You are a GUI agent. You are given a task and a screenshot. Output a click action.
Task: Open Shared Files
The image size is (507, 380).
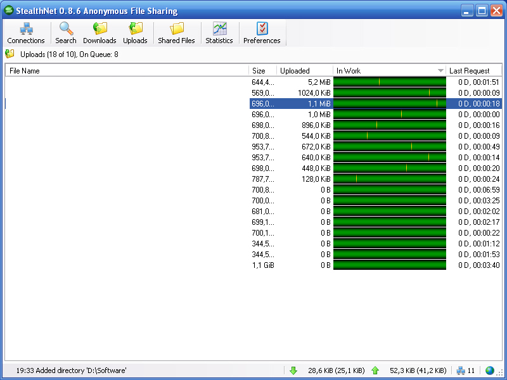(176, 33)
